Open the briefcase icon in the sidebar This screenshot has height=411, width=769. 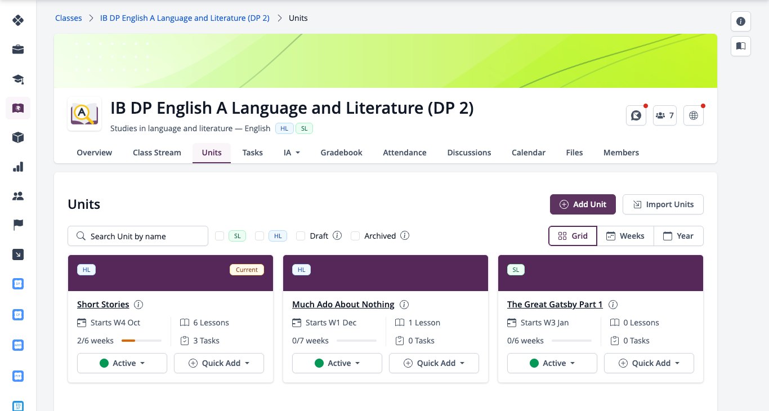[x=18, y=50]
